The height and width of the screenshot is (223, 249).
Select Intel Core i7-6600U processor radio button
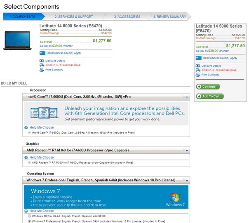pyautogui.click(x=29, y=133)
